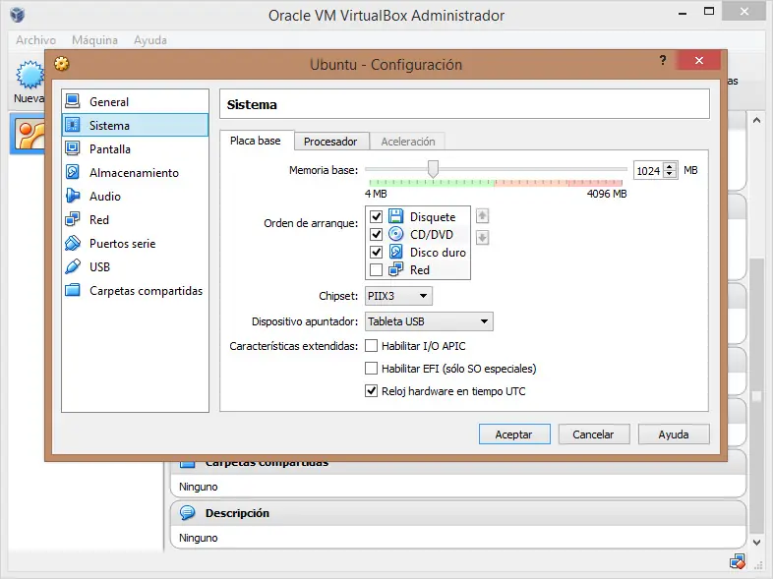Click the Aceptar button
Image resolution: width=773 pixels, height=579 pixels.
coord(514,434)
